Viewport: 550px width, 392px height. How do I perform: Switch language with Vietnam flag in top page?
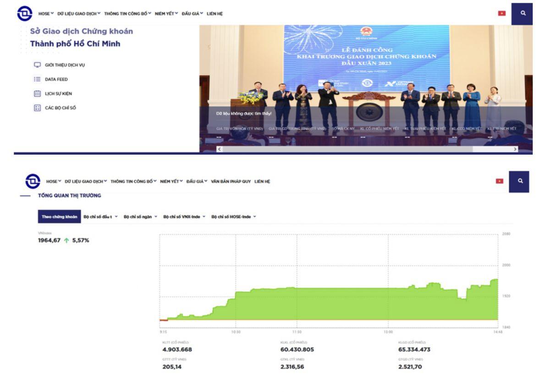pyautogui.click(x=502, y=14)
